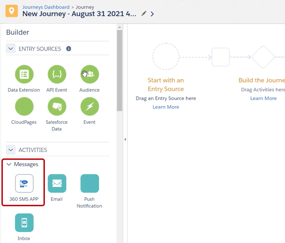
Task: Click the pencil icon to rename journey
Action: click(144, 14)
